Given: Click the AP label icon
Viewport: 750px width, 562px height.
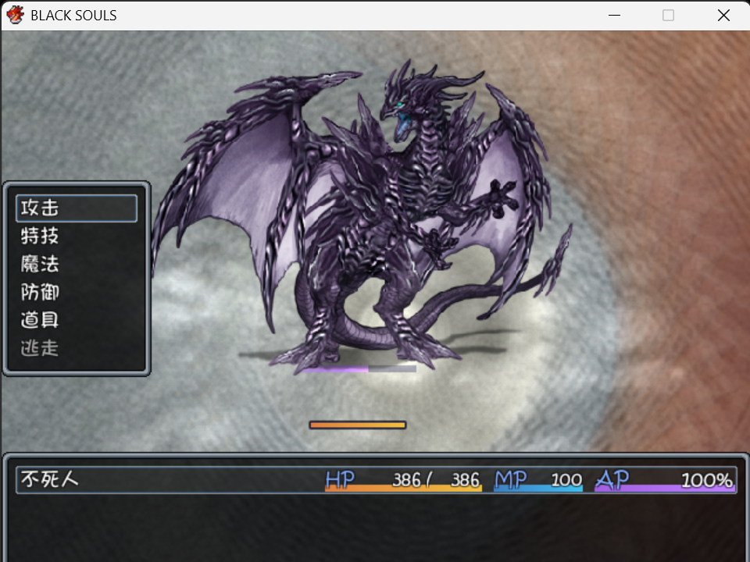Looking at the screenshot, I should pyautogui.click(x=612, y=480).
